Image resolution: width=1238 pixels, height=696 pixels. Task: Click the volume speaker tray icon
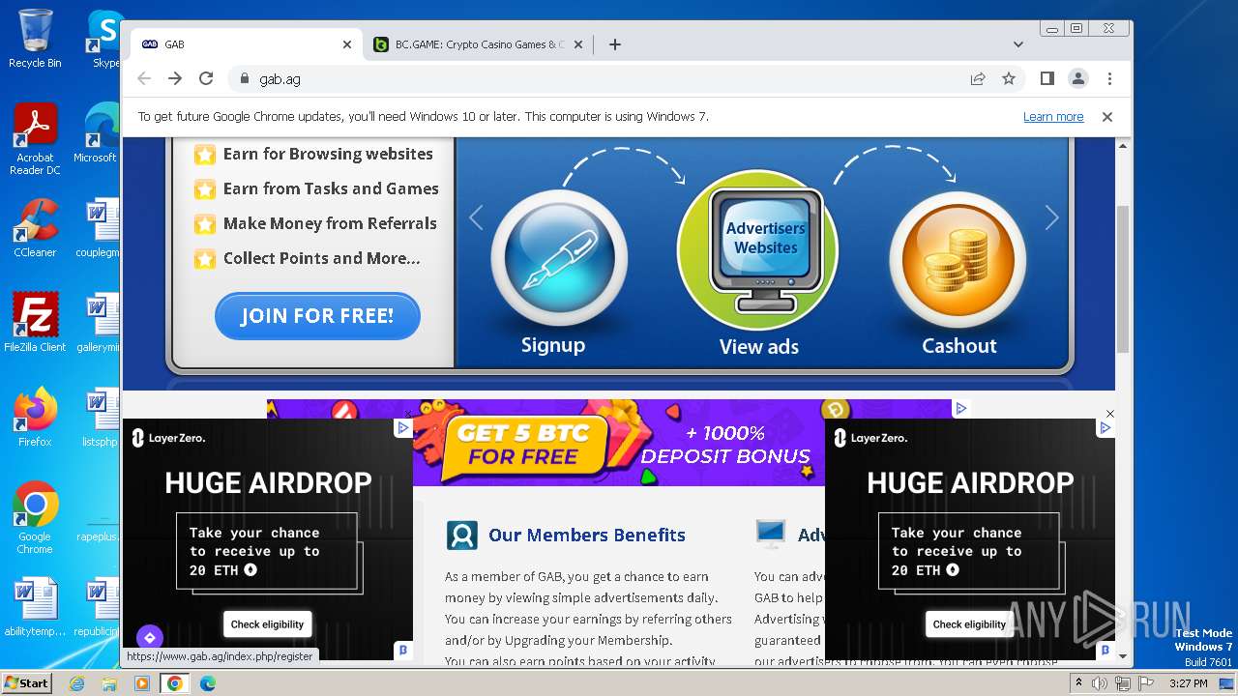pyautogui.click(x=1101, y=683)
